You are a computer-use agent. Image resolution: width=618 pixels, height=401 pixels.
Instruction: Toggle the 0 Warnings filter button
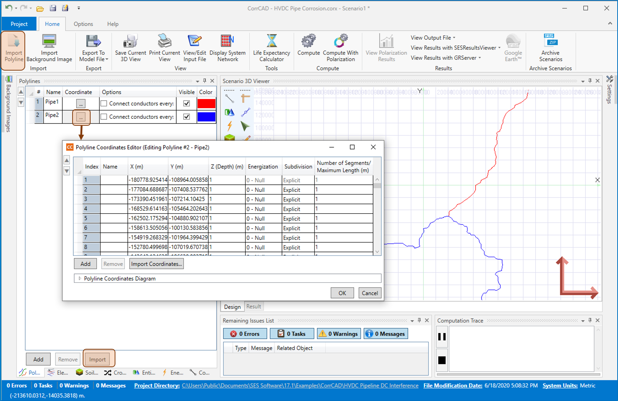tap(339, 334)
